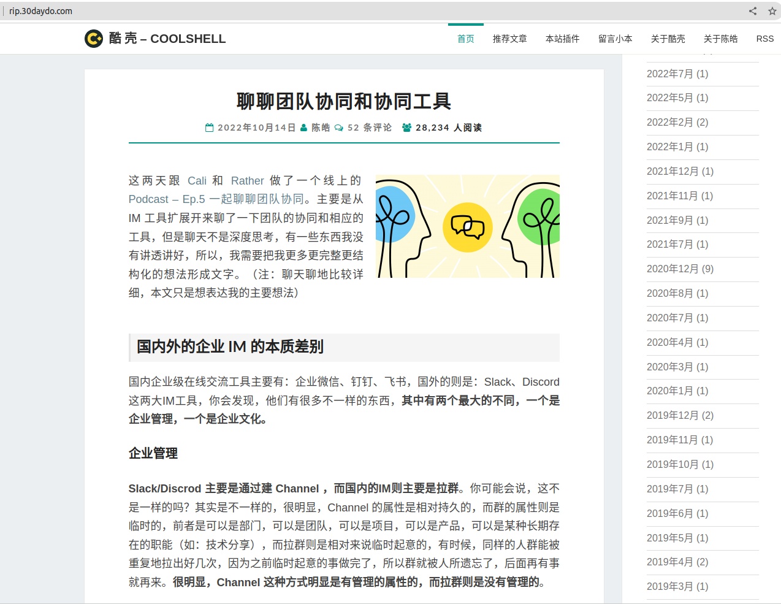This screenshot has width=781, height=604.
Task: Click the 酷 壳 – COOLSHELL site title
Action: (167, 39)
